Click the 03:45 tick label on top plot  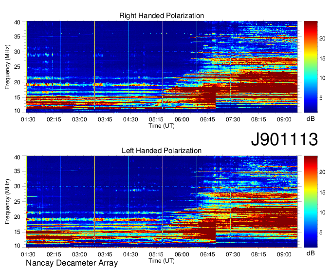pos(105,119)
